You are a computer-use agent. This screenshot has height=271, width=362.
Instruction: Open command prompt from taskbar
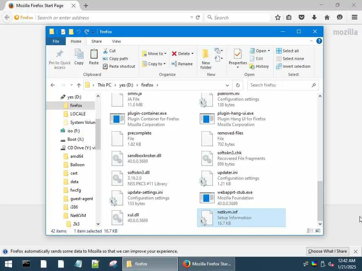26,264
